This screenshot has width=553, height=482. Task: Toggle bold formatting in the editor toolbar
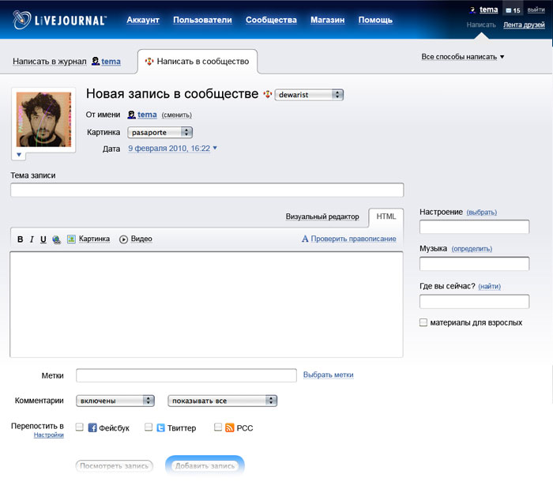point(21,239)
